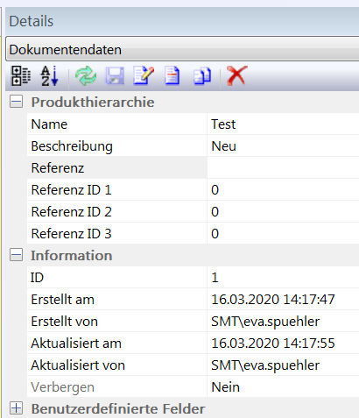Click the Copy documents icon
The height and width of the screenshot is (418, 359).
(202, 76)
